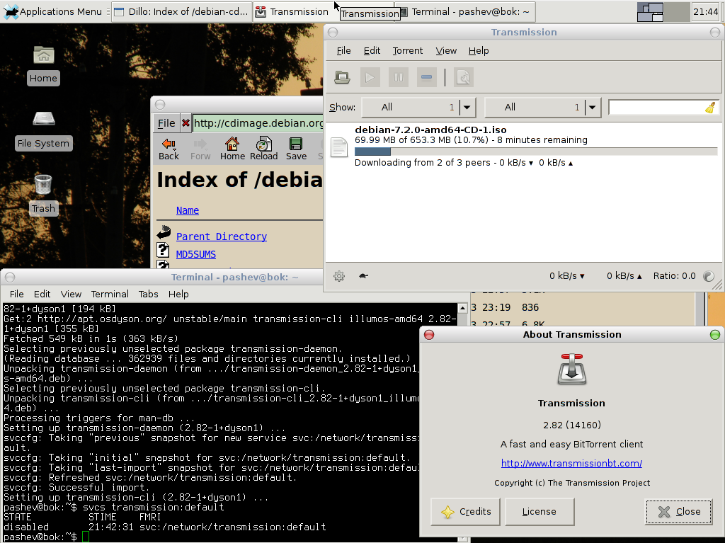The width and height of the screenshot is (725, 543).
Task: Click the file icon of debian ISO torrent
Action: tap(339, 147)
